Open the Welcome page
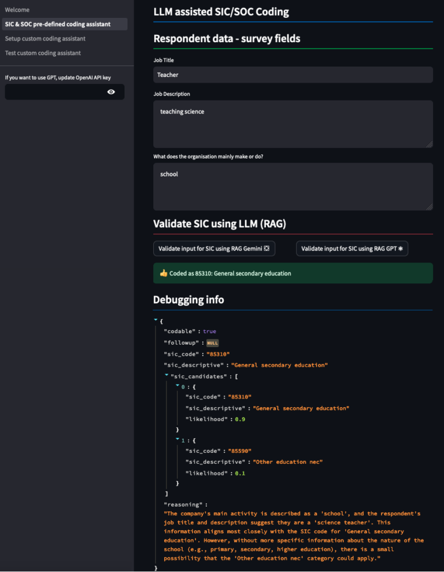The image size is (444, 572). [17, 10]
